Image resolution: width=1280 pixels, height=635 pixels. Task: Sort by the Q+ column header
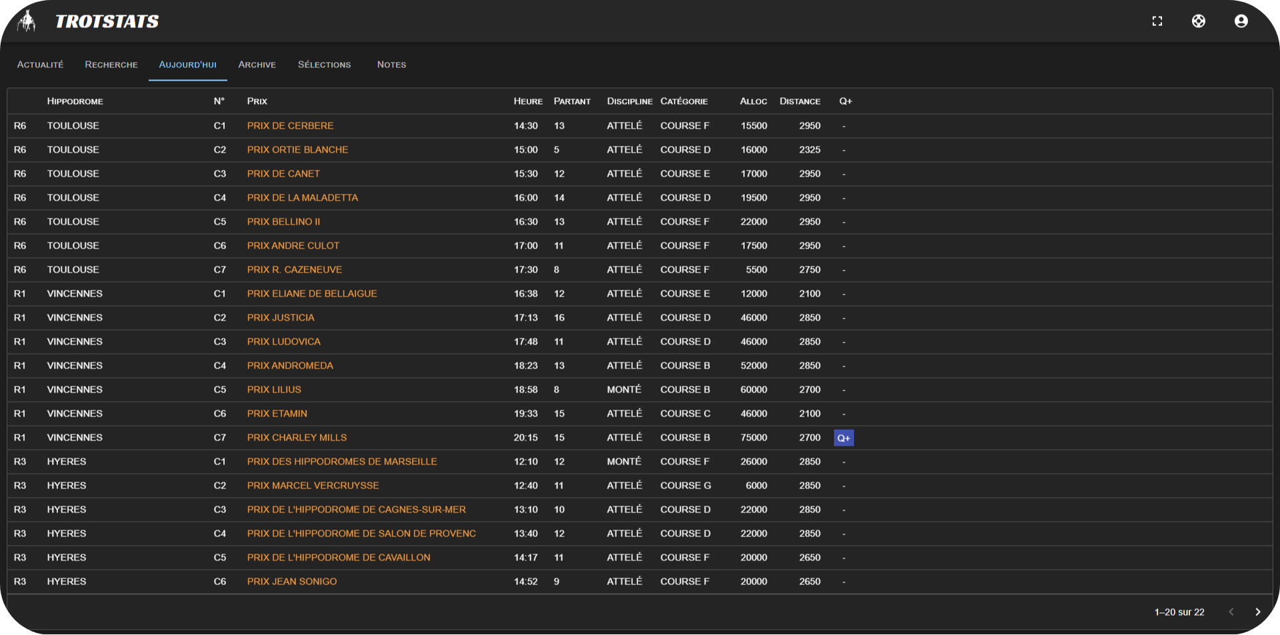point(845,101)
